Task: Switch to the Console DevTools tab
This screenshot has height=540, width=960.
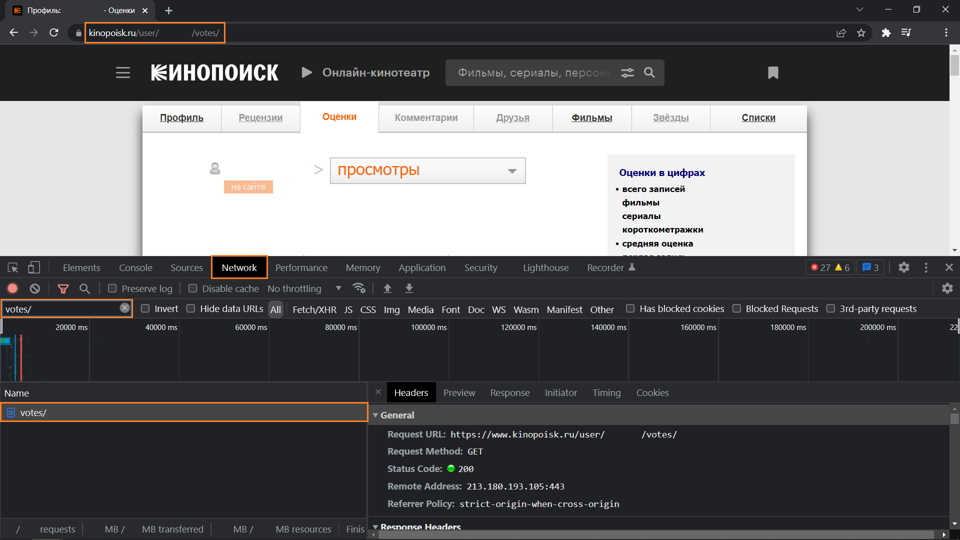Action: pos(135,267)
